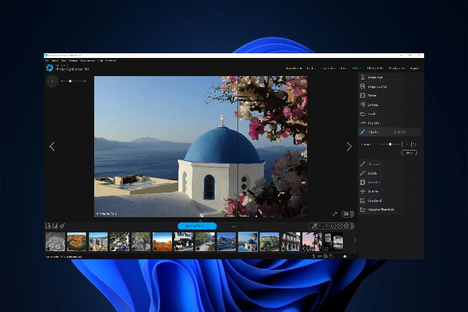Switch to the Manipulate tab
This screenshot has height=312, width=468.
[x=397, y=68]
